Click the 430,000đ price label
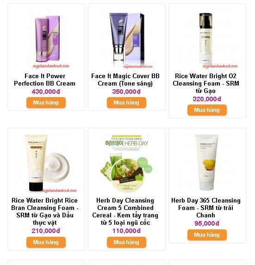 (46, 92)
